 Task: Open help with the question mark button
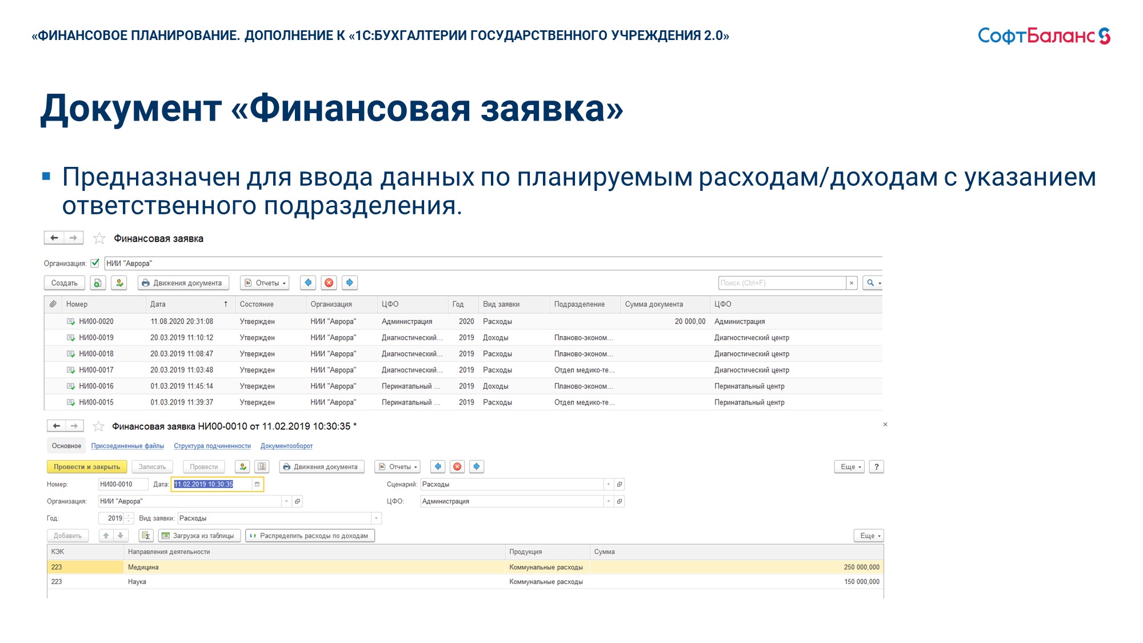[x=876, y=467]
